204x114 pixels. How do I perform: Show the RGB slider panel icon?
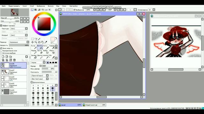(x=35, y=10)
